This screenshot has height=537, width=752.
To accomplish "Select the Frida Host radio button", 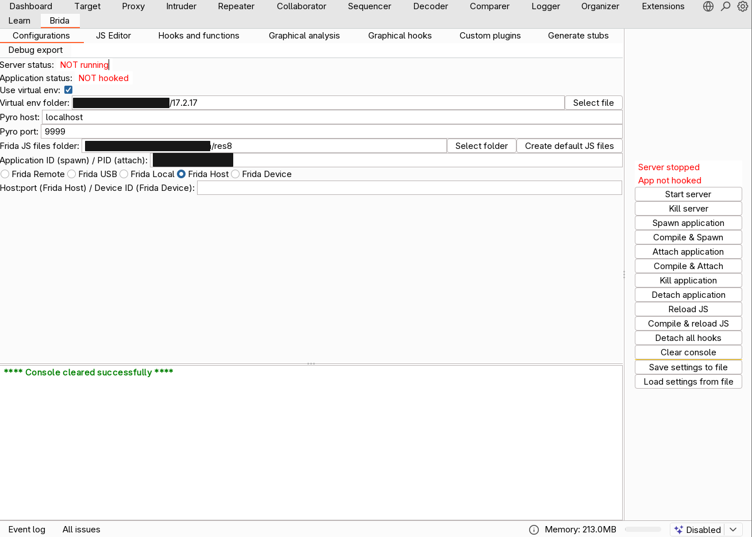I will 182,174.
